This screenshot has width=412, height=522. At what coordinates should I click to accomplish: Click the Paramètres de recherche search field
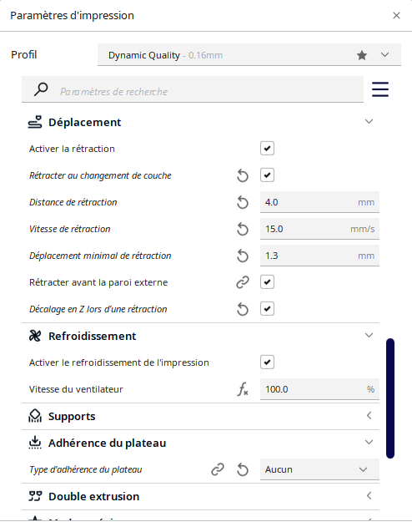pyautogui.click(x=193, y=89)
